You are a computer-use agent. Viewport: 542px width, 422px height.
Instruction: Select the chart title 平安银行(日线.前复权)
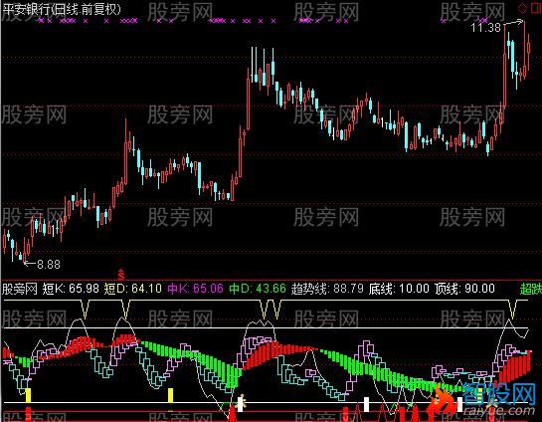click(x=63, y=9)
